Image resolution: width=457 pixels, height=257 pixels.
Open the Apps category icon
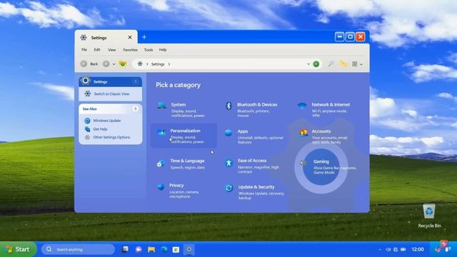click(x=228, y=133)
